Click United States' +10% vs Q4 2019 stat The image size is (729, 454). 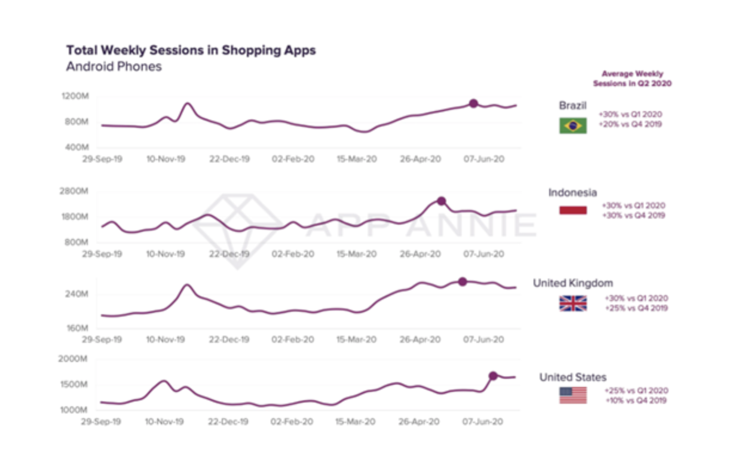(636, 400)
